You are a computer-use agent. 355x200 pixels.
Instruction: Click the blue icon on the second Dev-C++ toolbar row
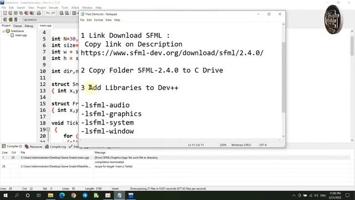point(16,19)
